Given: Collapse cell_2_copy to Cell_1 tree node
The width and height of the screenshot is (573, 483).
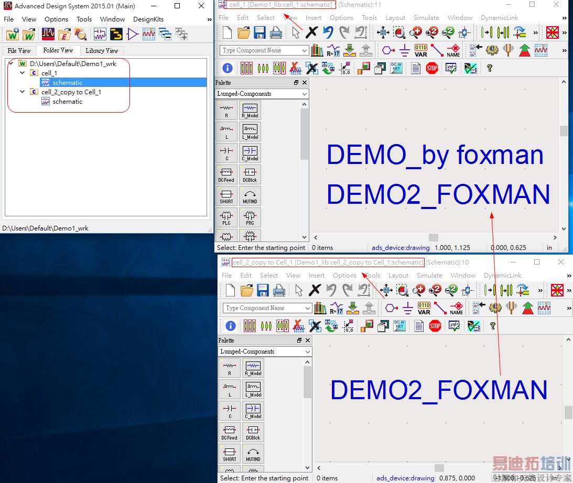Looking at the screenshot, I should 23,92.
